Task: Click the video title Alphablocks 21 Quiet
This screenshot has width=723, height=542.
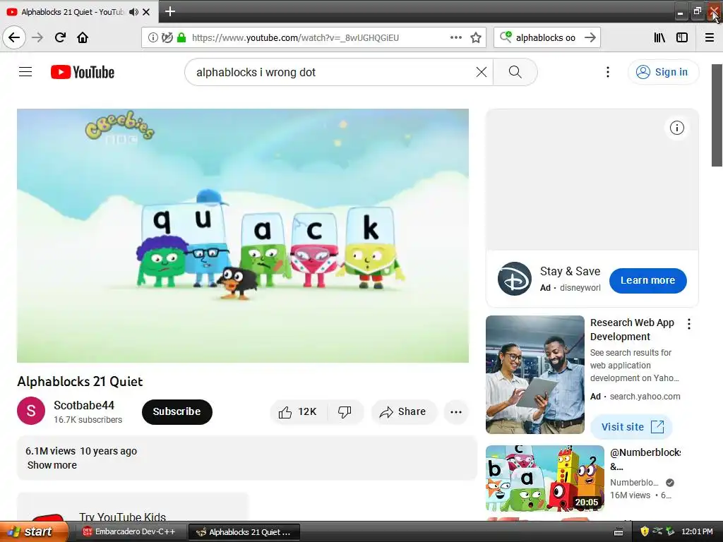Action: click(80, 381)
